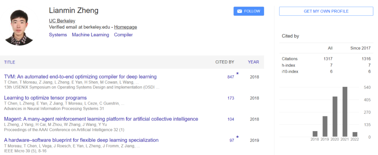This screenshot has width=378, height=155.
Task: Sort by the CITED BY column header
Action: tap(225, 62)
